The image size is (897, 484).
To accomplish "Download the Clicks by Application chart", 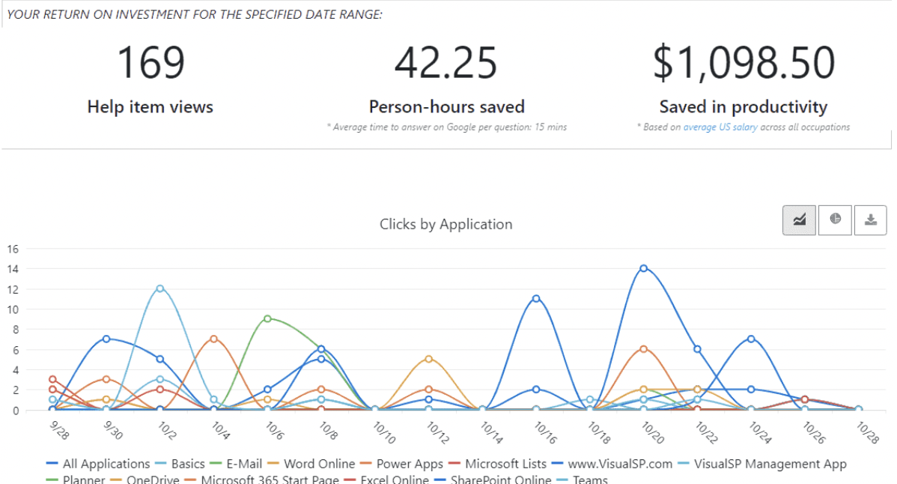I will coord(870,220).
